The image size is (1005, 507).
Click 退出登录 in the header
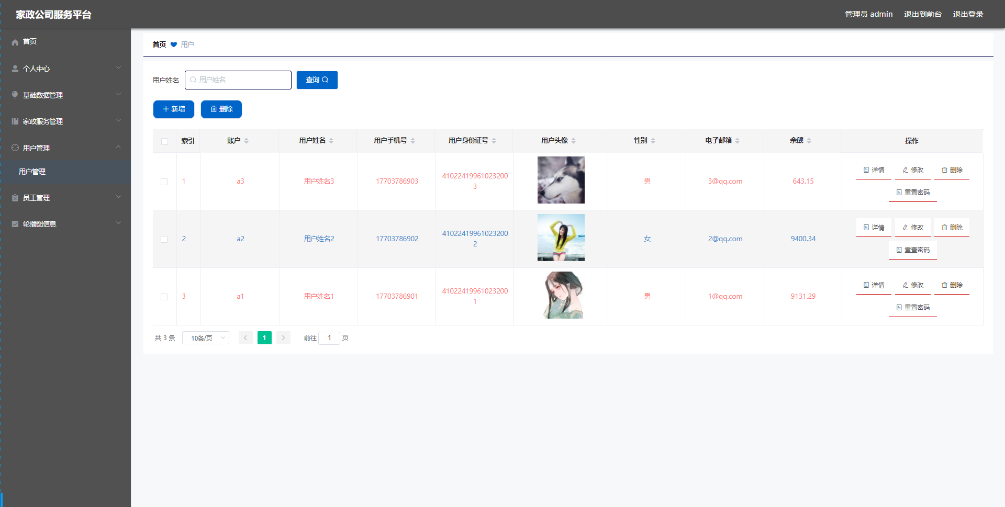pyautogui.click(x=968, y=14)
